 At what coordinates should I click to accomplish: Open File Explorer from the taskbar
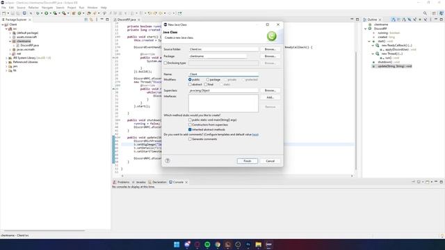point(258,244)
